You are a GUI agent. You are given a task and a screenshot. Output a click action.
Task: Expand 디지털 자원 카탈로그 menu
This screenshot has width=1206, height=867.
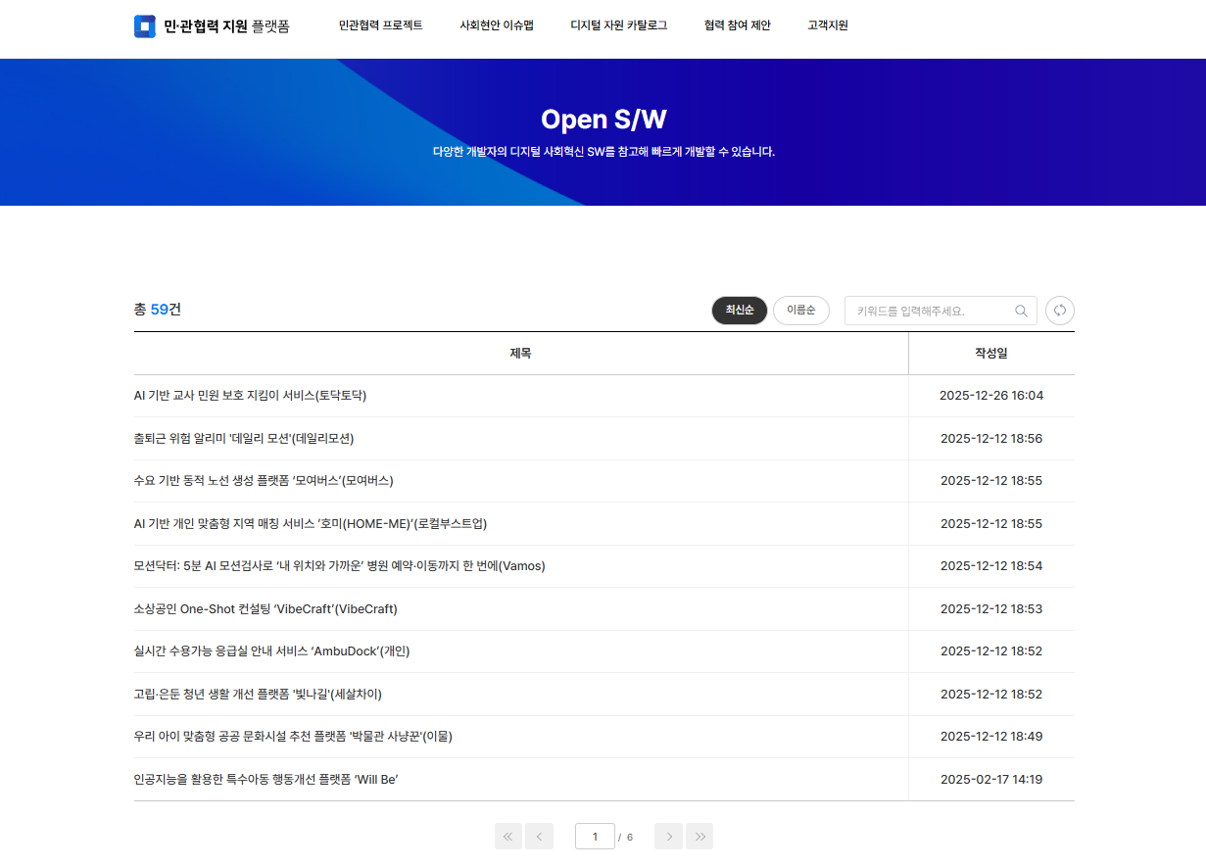click(x=618, y=25)
